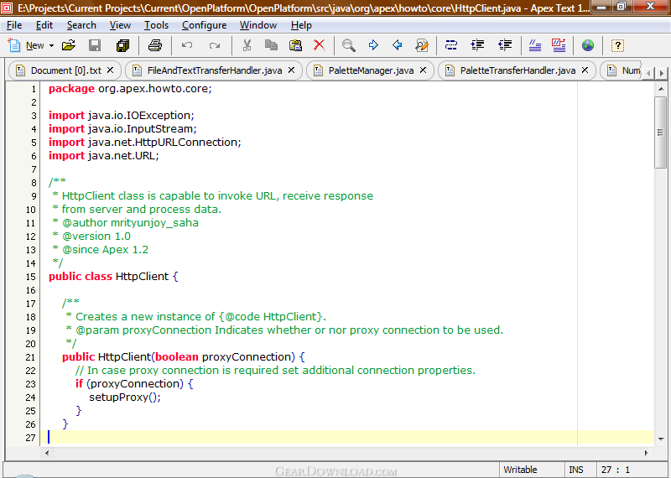Open a file with the folder icon
The height and width of the screenshot is (478, 671).
69,45
